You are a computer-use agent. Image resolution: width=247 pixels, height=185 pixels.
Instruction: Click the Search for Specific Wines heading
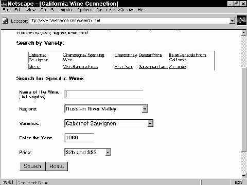point(50,79)
